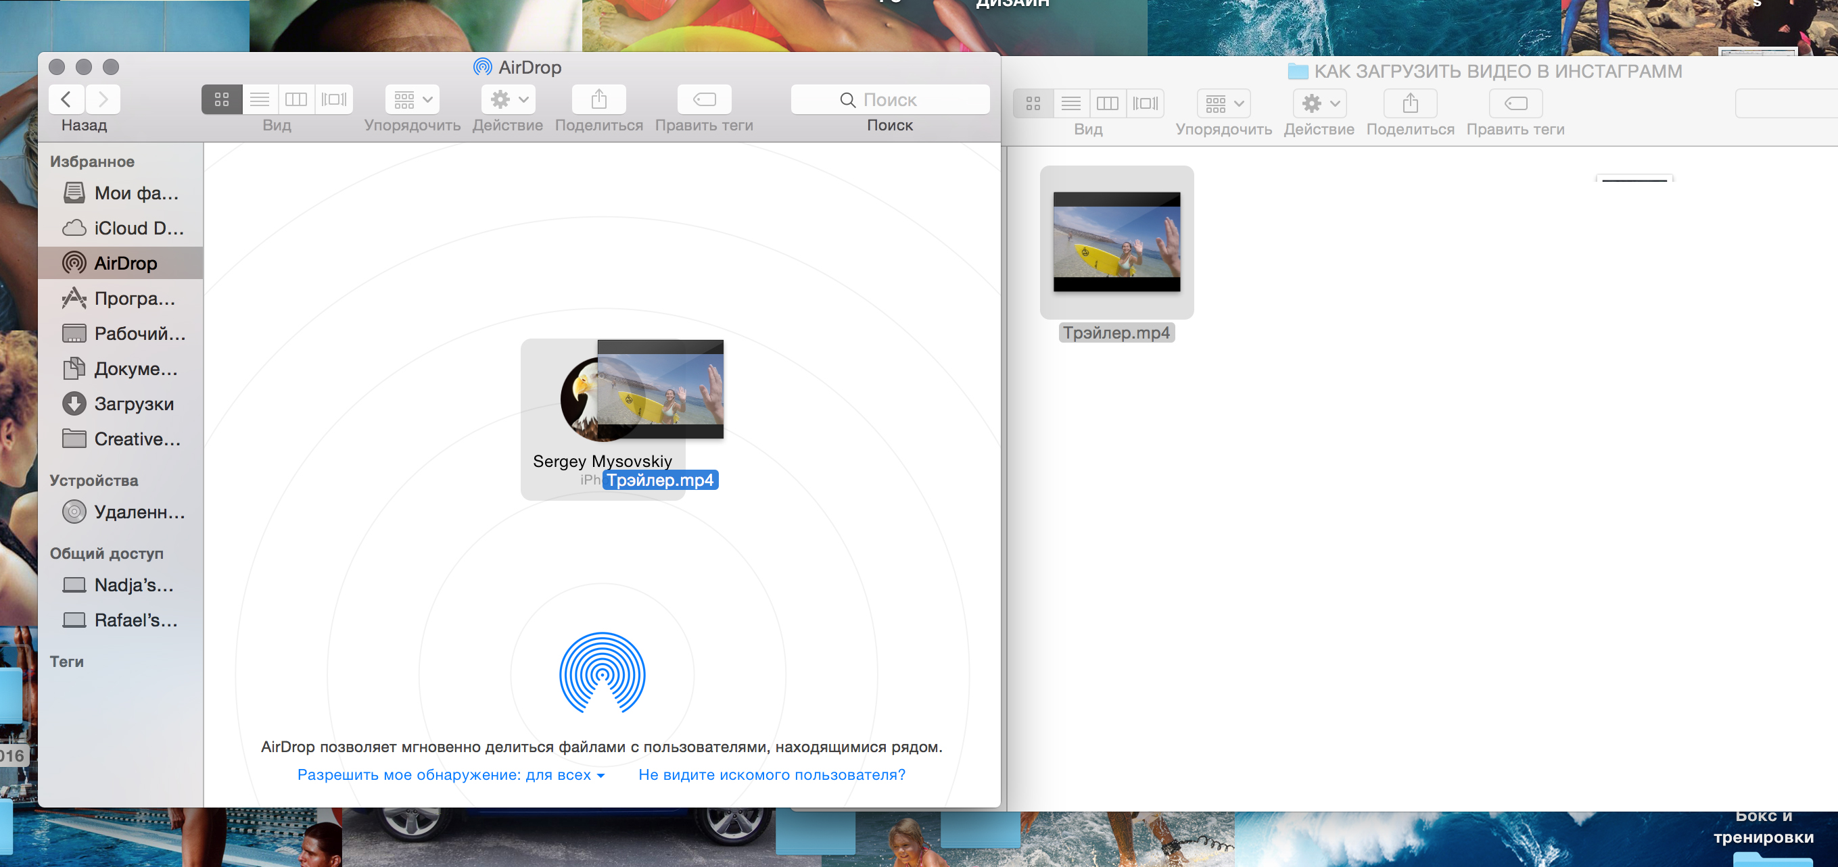This screenshot has width=1838, height=867.
Task: Open the Arrange dropdown in AirDrop window
Action: (x=413, y=99)
